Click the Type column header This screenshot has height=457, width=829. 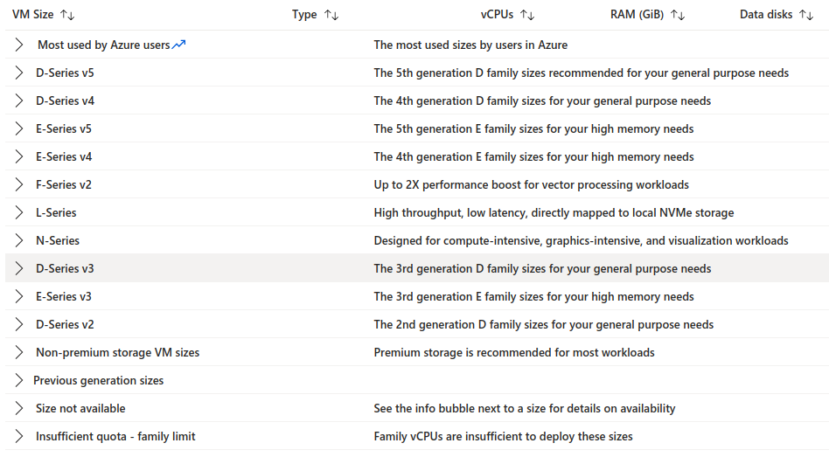click(x=304, y=14)
